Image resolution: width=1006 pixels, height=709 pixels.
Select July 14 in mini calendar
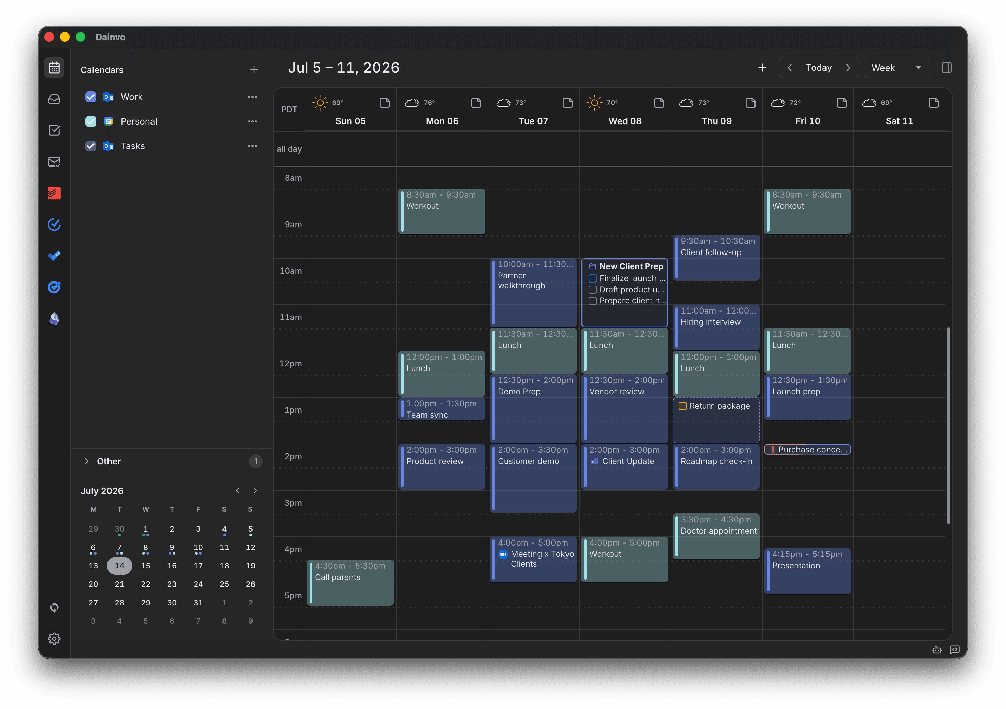[x=119, y=566]
